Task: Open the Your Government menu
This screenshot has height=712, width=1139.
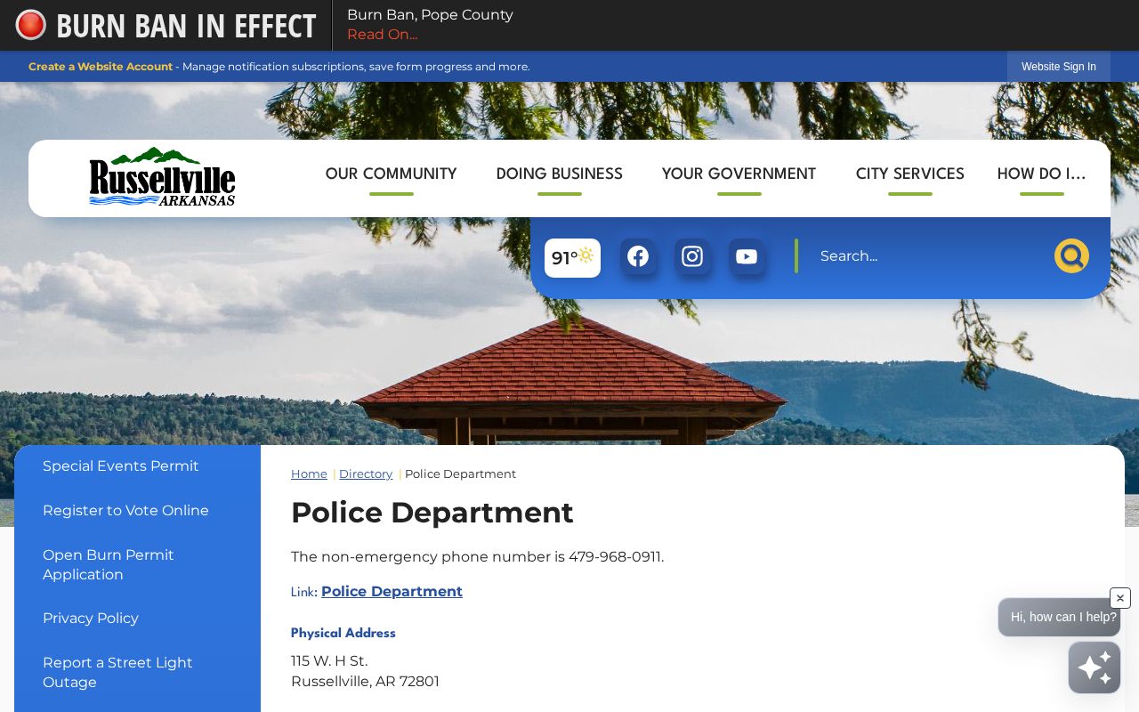Action: tap(739, 174)
